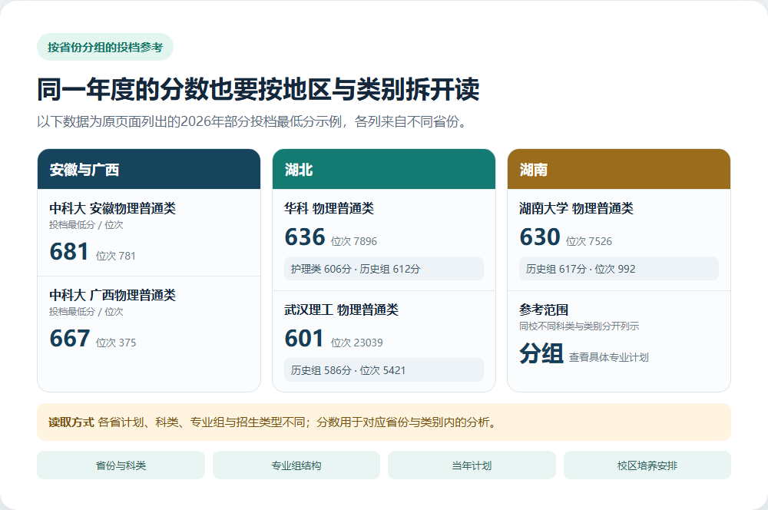Click the score 681

tap(69, 251)
